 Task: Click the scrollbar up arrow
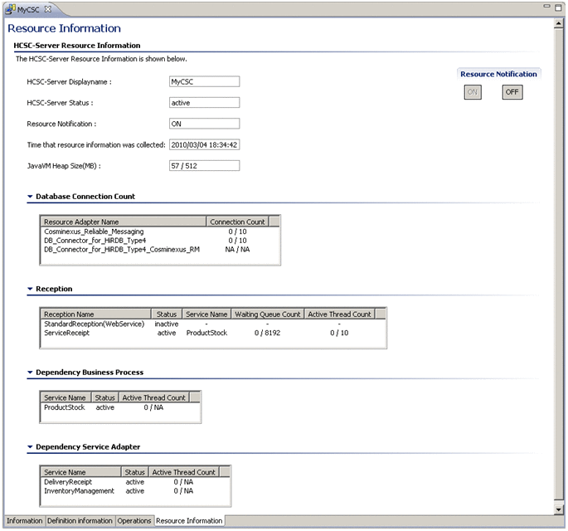click(x=559, y=23)
